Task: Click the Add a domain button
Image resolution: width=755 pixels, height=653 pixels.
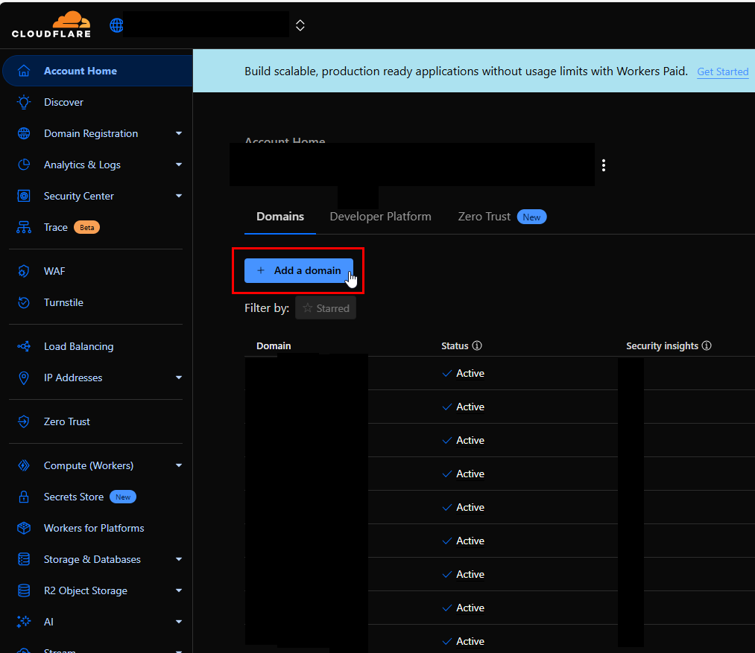Action: point(299,270)
